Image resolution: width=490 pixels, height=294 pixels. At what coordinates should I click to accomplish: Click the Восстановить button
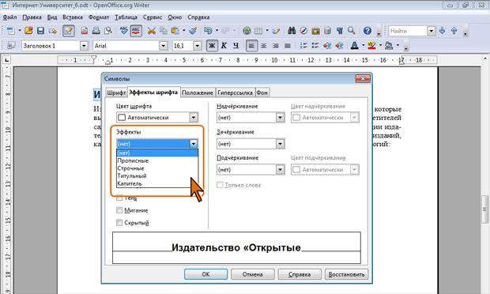point(347,274)
